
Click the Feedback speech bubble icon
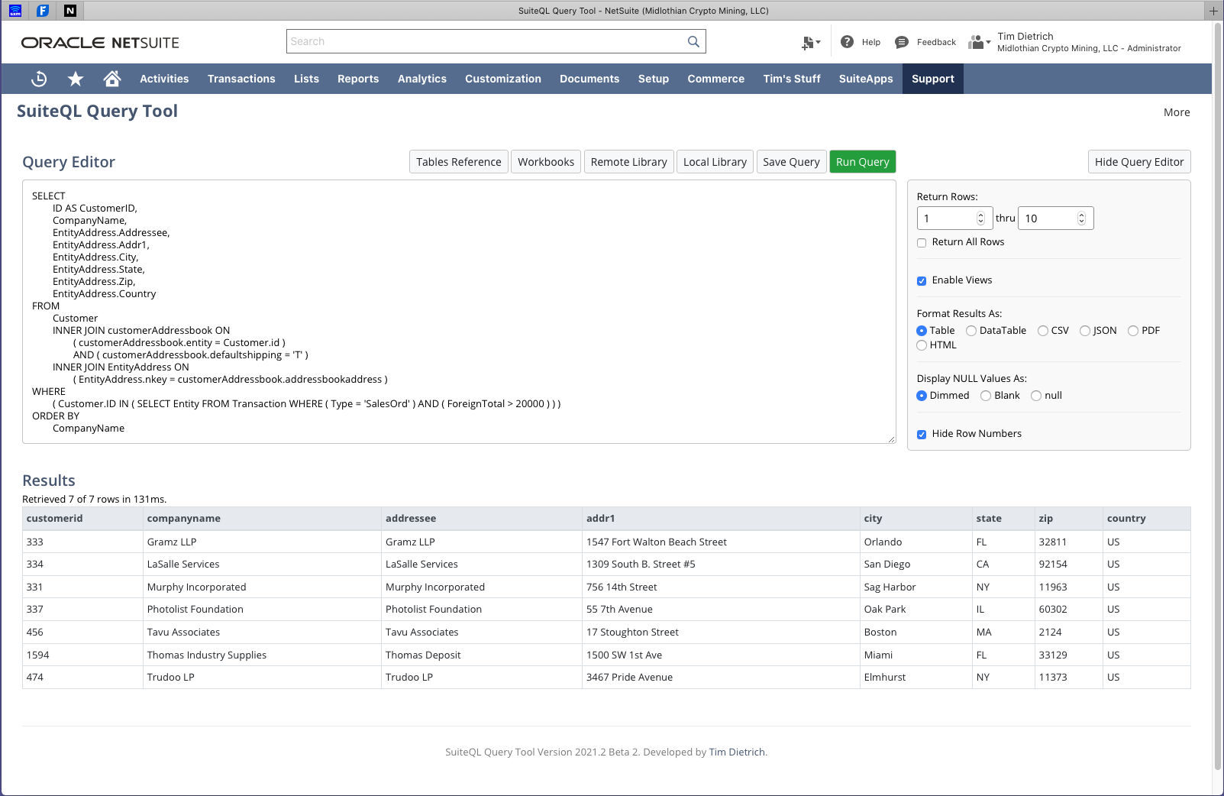902,42
